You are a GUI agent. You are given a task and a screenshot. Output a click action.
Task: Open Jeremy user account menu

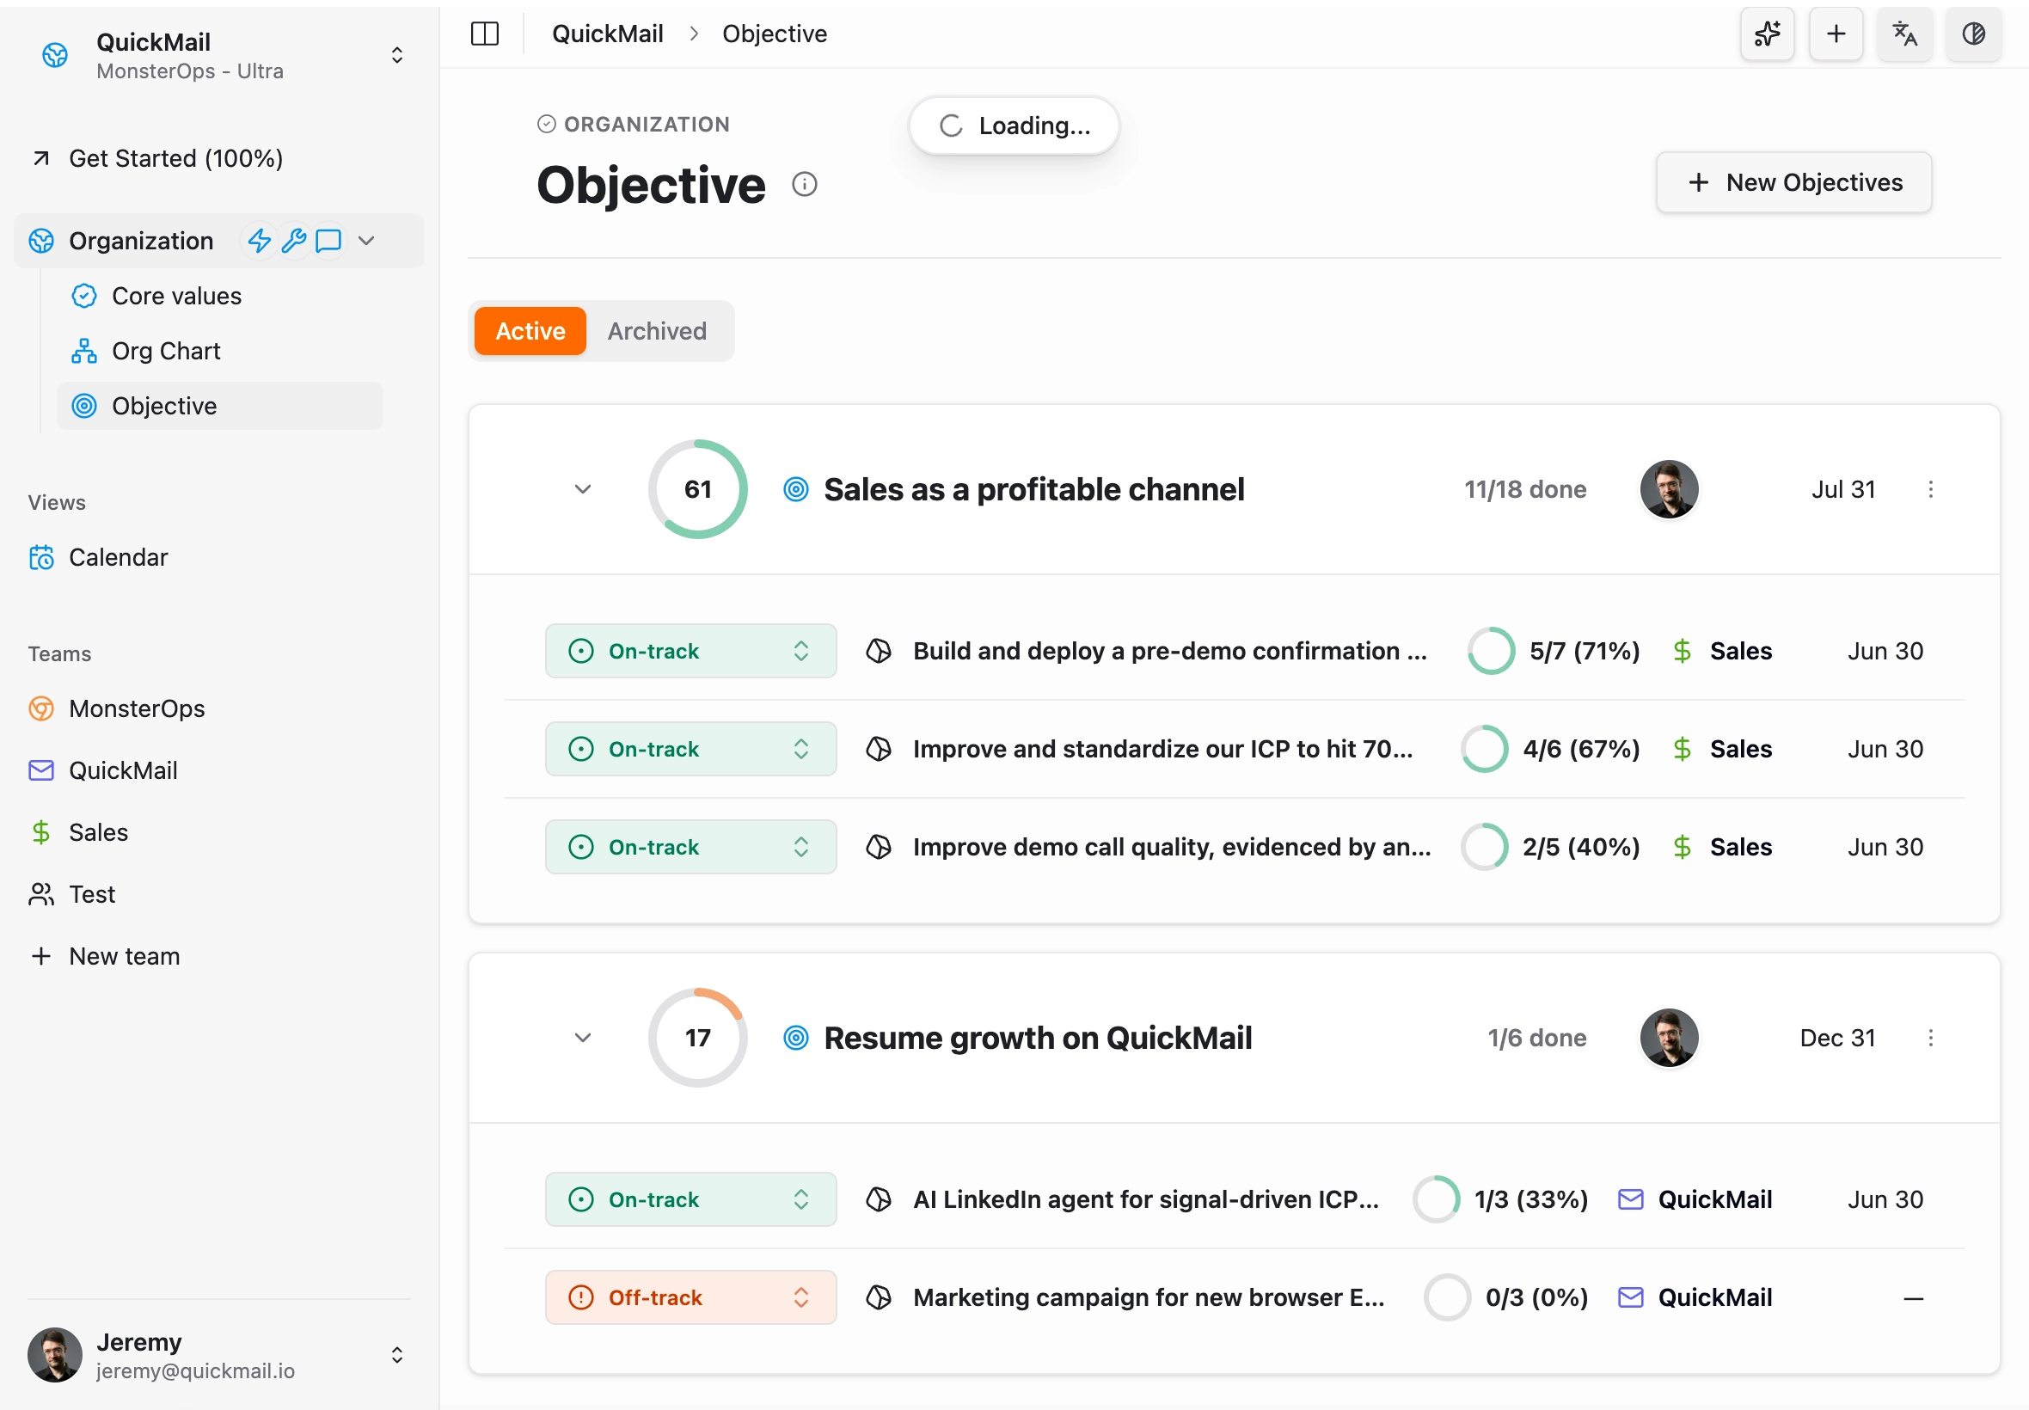pyautogui.click(x=219, y=1354)
